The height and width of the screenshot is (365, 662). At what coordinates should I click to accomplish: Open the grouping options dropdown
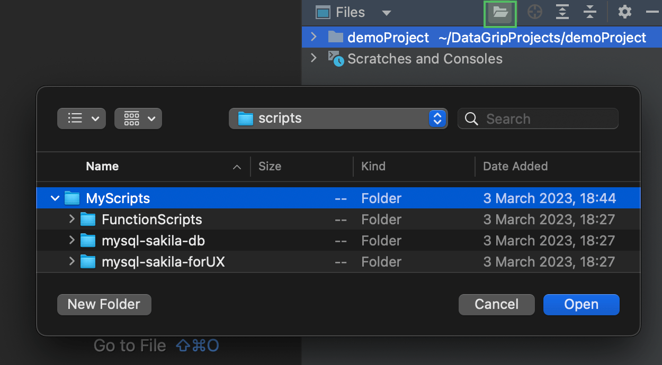click(138, 118)
